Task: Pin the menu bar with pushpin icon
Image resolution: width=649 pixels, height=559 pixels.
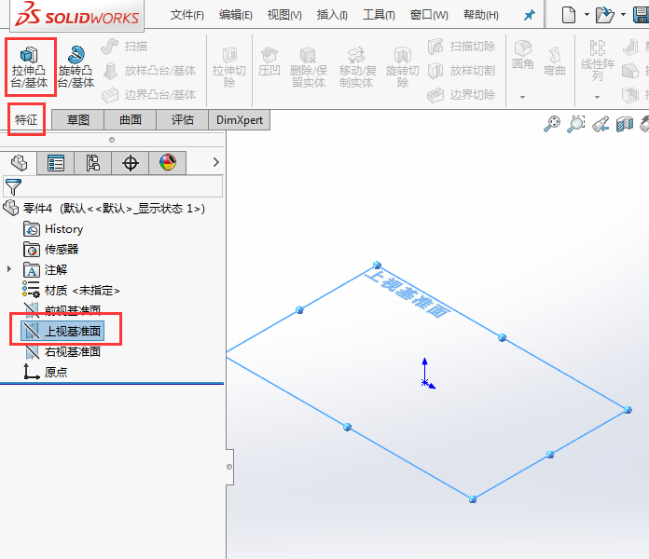Action: pos(530,16)
